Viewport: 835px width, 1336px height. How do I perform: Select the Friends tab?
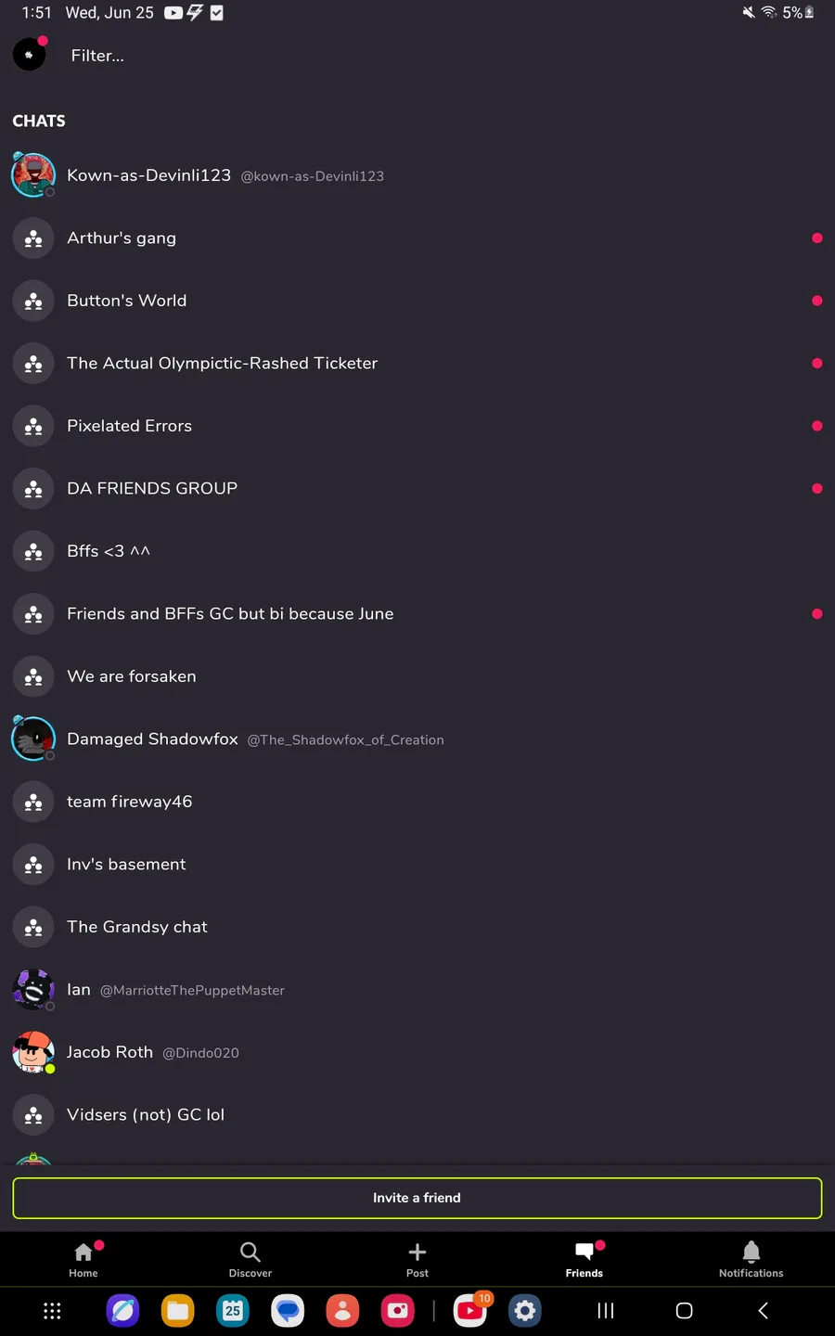coord(584,1260)
